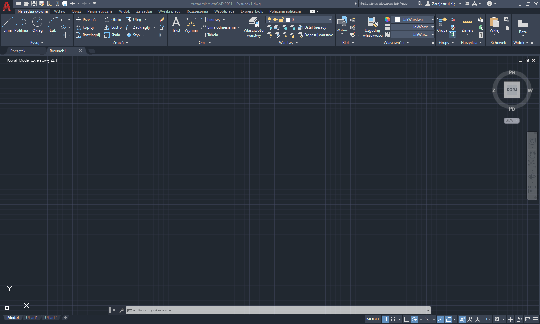Add a new drawing tab with plus
This screenshot has height=324, width=540.
pyautogui.click(x=92, y=51)
